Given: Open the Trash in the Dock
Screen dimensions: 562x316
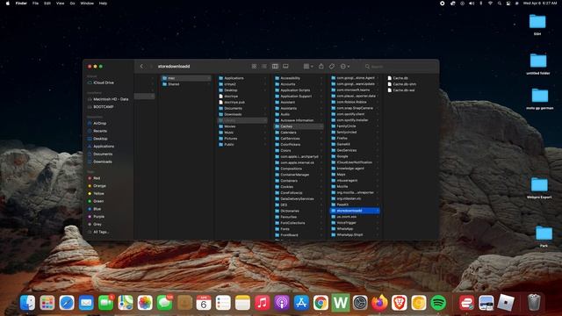Looking at the screenshot, I should coord(534,303).
